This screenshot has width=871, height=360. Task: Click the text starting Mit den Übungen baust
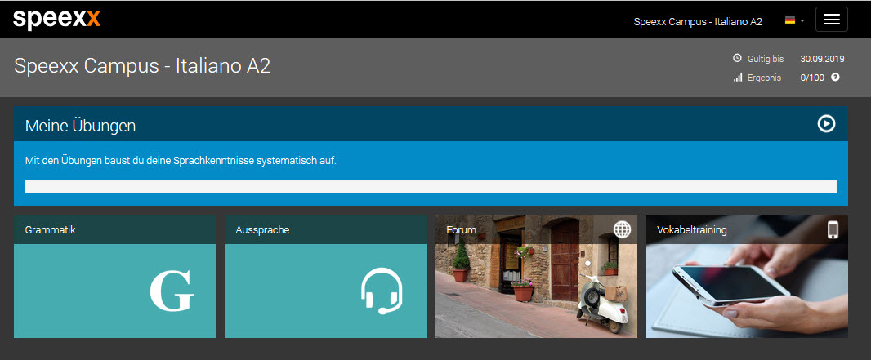click(181, 161)
